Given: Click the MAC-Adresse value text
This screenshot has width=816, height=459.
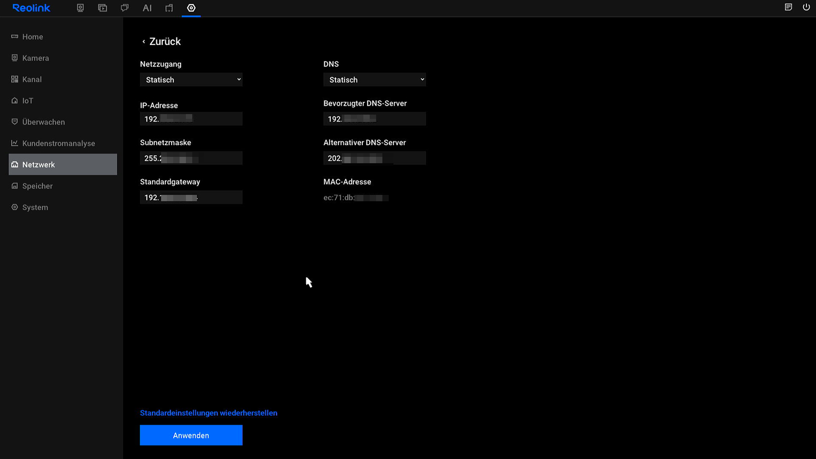Looking at the screenshot, I should [x=356, y=198].
